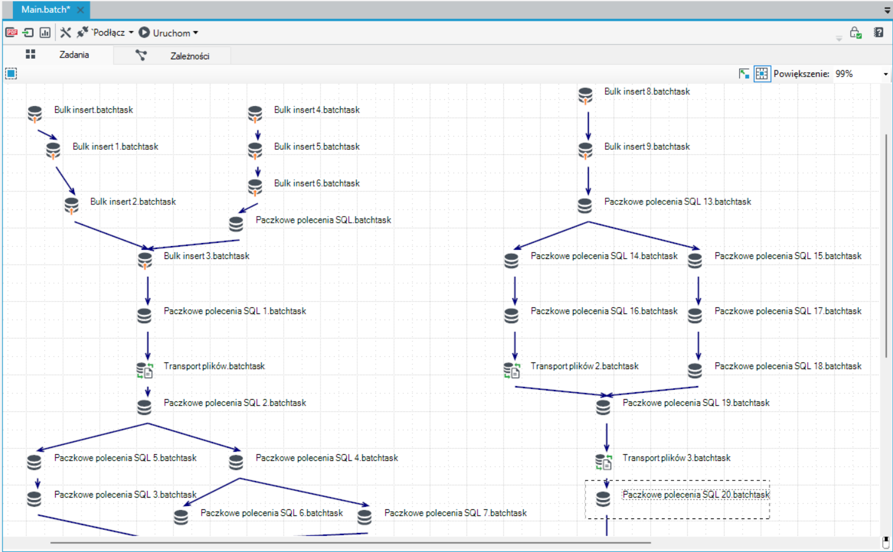Select the Bulk insert 4.batchtask node icon
This screenshot has height=552, width=893.
click(x=255, y=114)
